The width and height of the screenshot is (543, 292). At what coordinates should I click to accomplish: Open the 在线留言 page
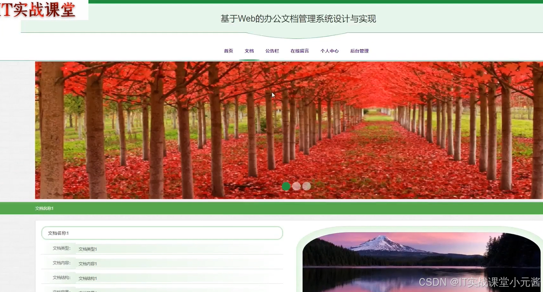point(300,51)
